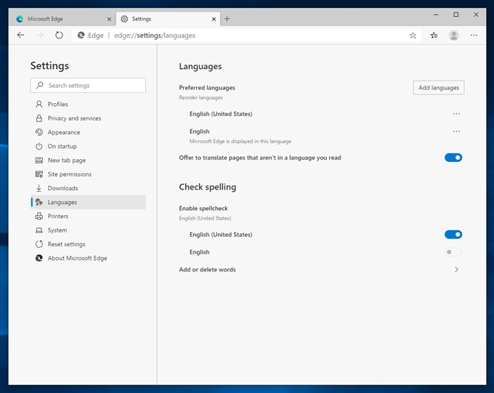The width and height of the screenshot is (494, 393).
Task: Click the On startup power icon
Action: pos(39,146)
